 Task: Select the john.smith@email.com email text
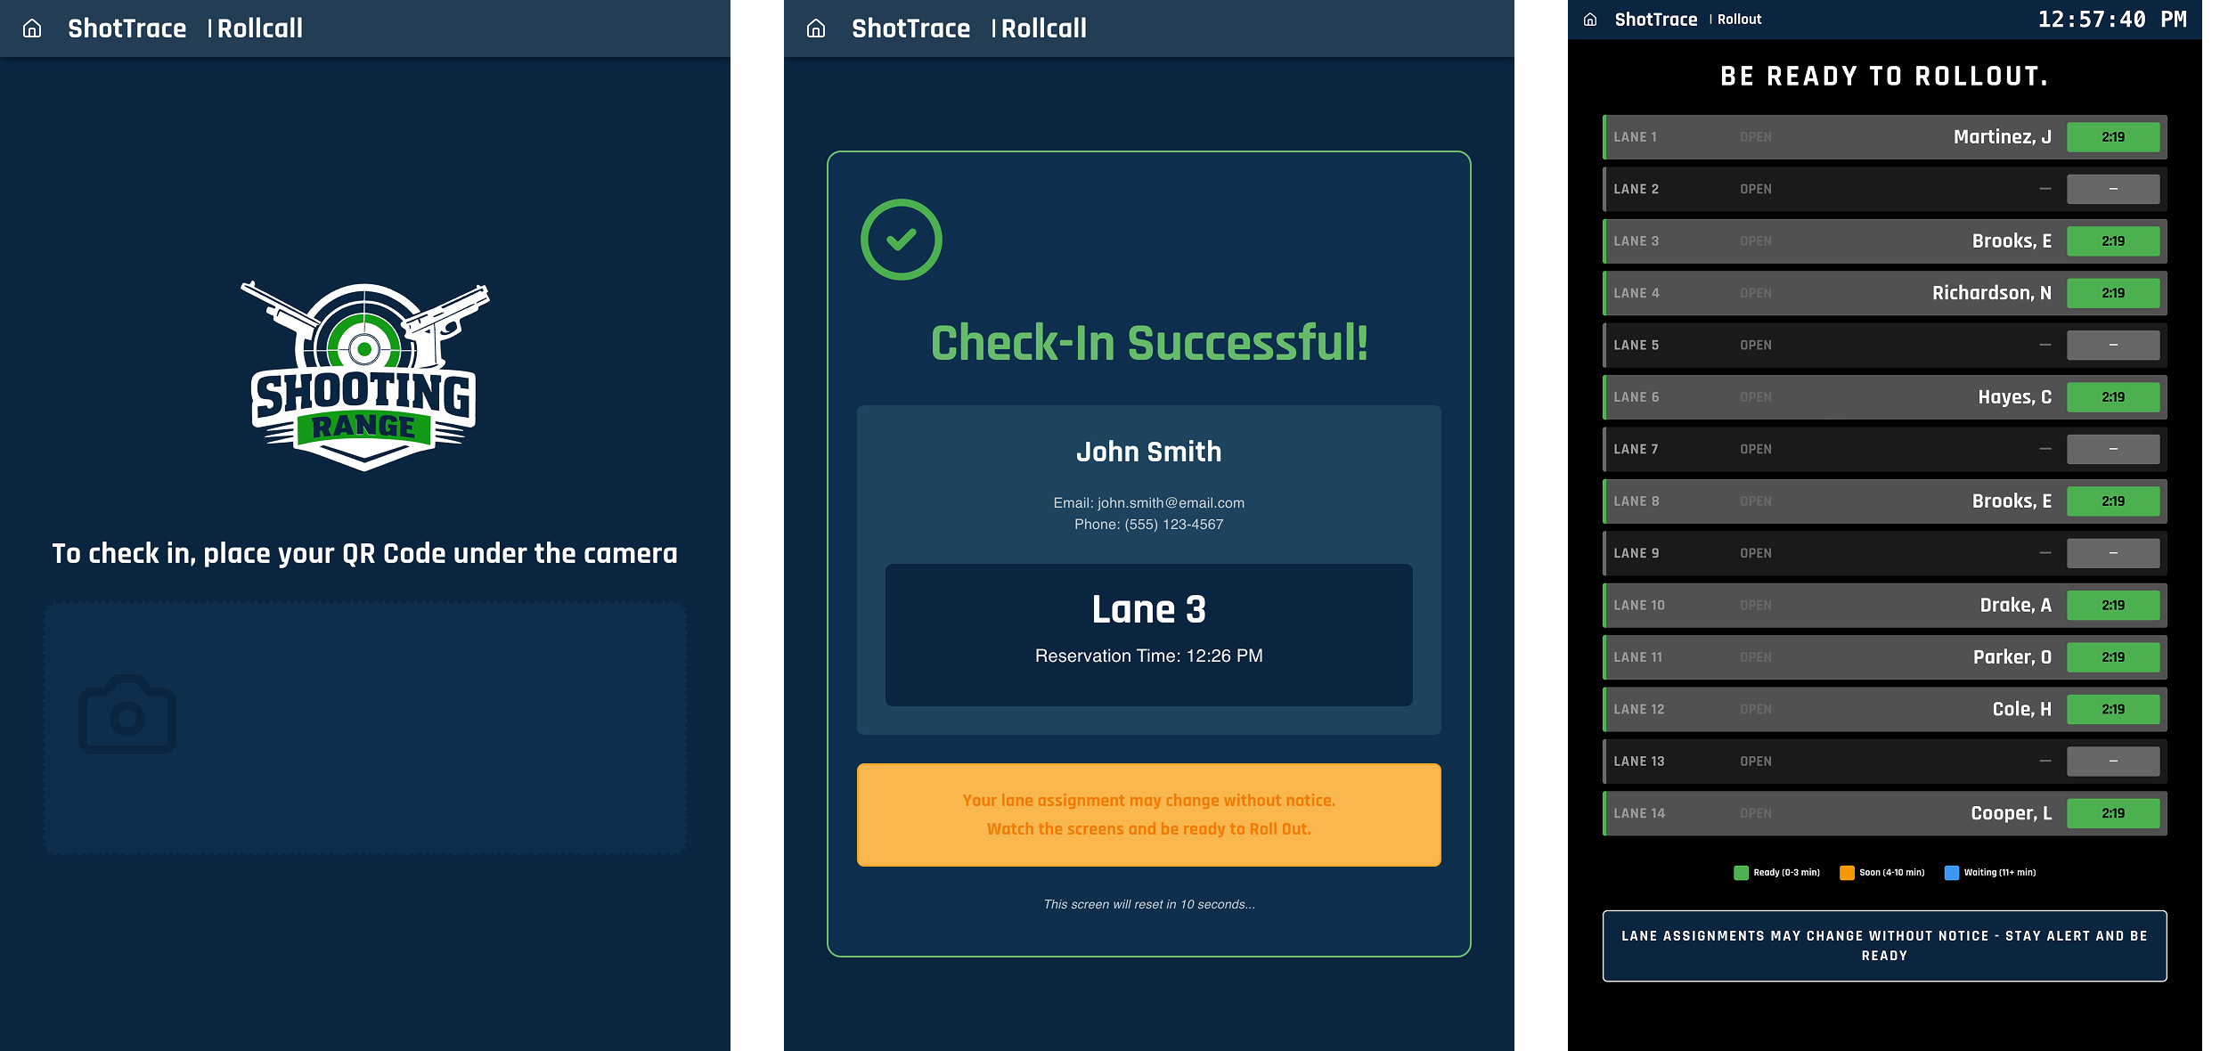click(x=1171, y=503)
